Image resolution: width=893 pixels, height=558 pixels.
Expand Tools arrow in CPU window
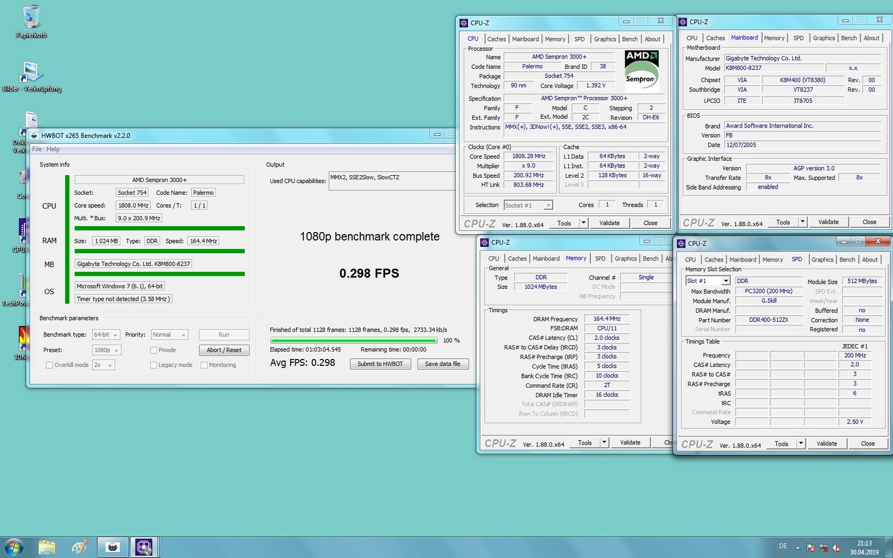click(583, 223)
